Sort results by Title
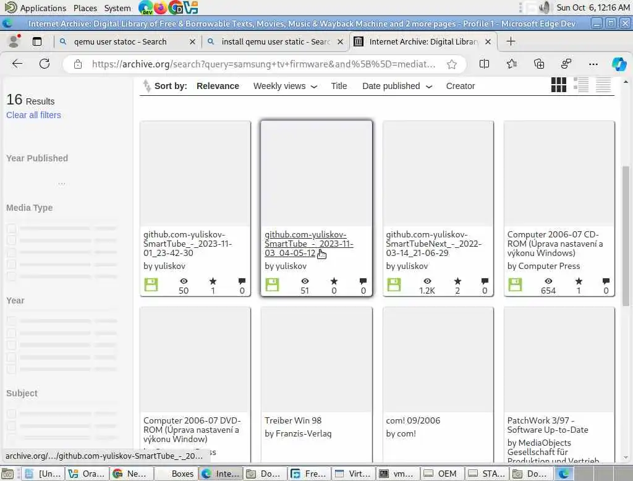 point(339,86)
